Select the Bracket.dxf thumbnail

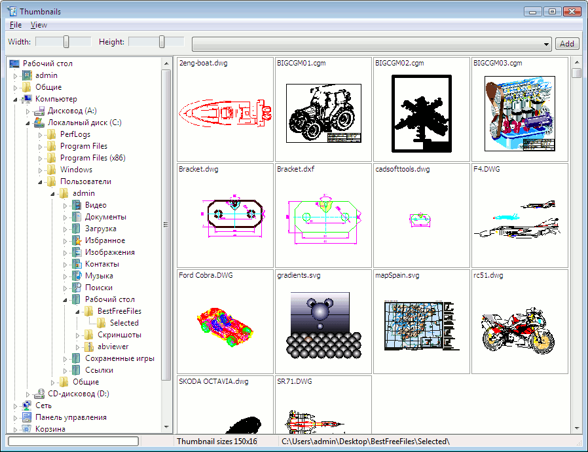point(323,216)
